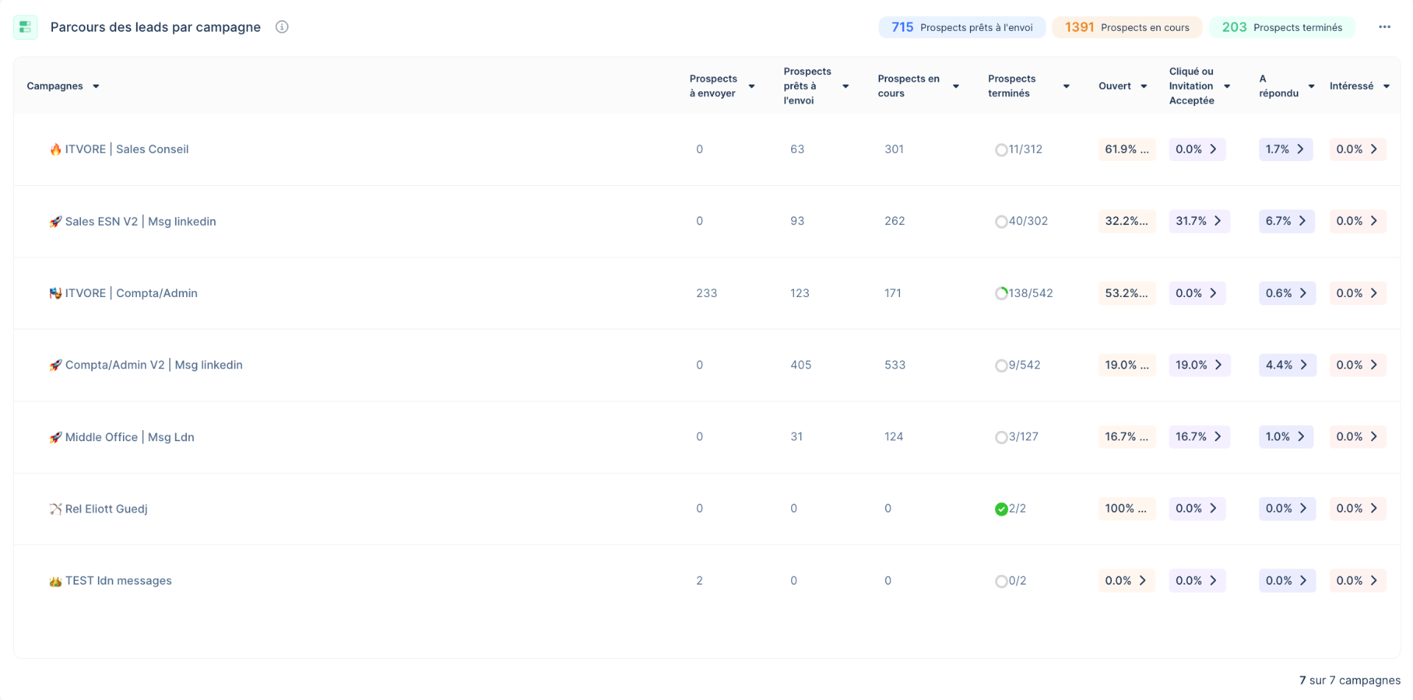This screenshot has width=1413, height=700.
Task: Click the 203 Prospects terminés badge
Action: (1282, 27)
